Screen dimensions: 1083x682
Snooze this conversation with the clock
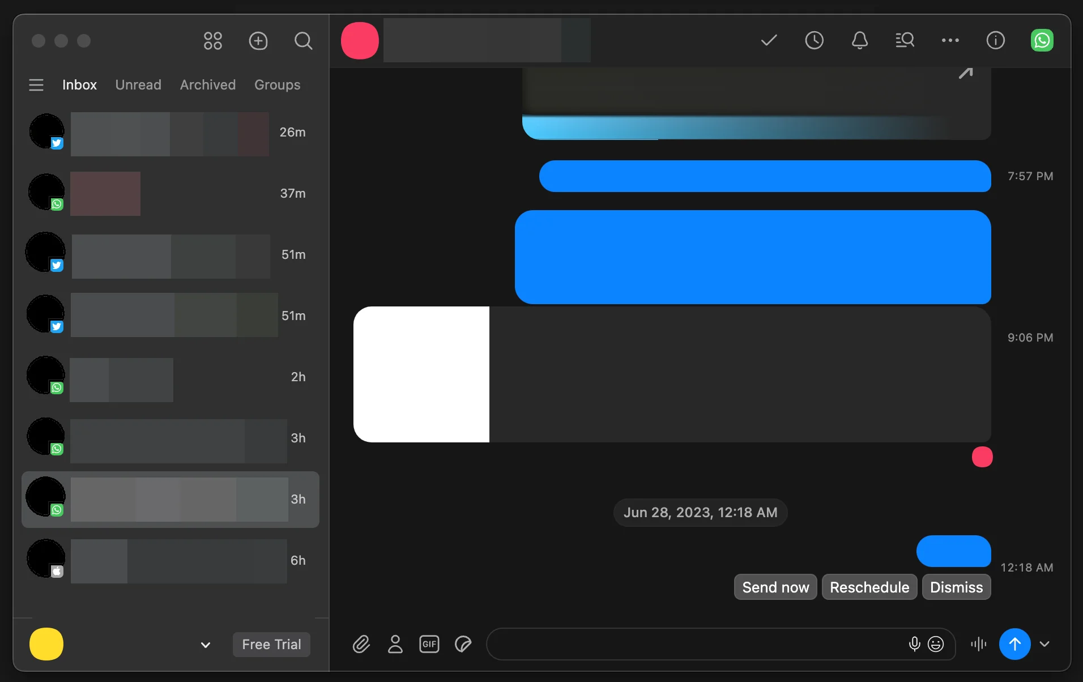[x=814, y=40]
